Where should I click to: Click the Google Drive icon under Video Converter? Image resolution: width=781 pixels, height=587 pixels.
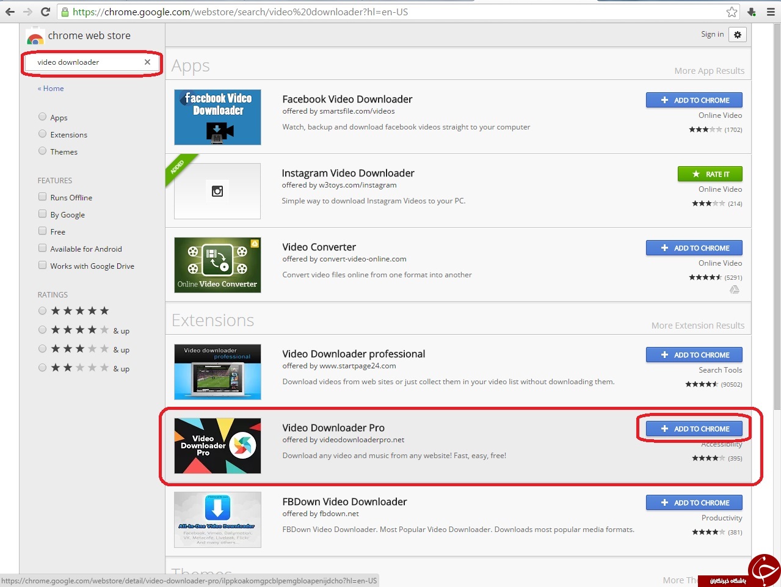tap(735, 290)
